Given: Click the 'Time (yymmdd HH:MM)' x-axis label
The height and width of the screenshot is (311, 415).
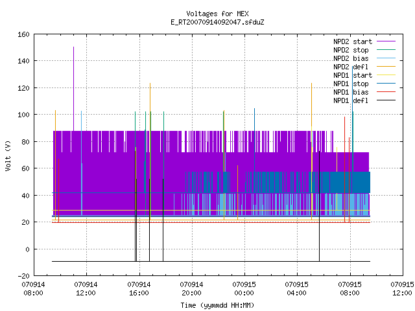Looking at the screenshot, I should [217, 305].
